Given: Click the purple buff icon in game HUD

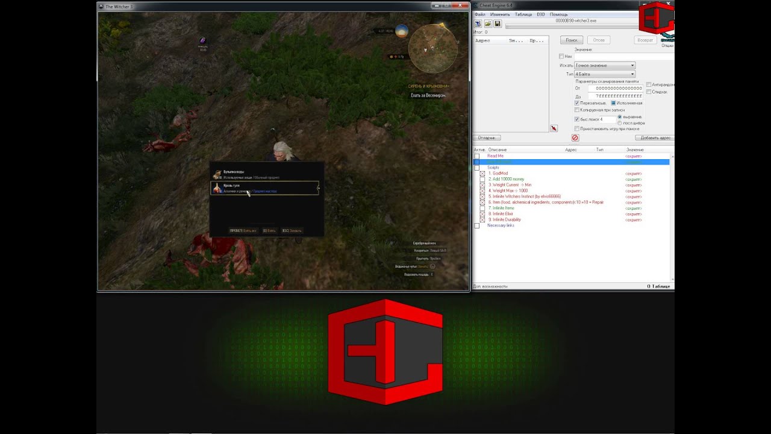Looking at the screenshot, I should pyautogui.click(x=202, y=40).
